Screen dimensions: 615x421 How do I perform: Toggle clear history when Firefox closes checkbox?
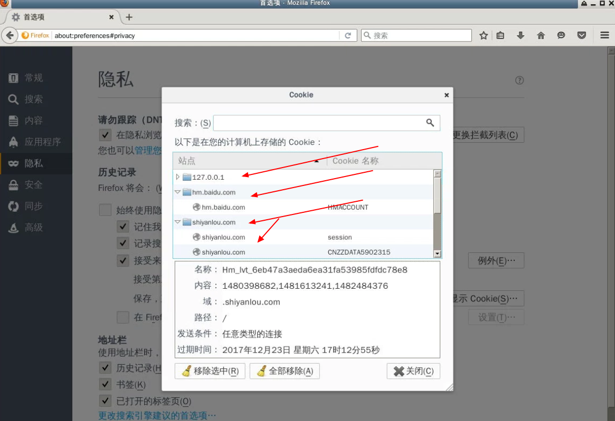coord(123,317)
